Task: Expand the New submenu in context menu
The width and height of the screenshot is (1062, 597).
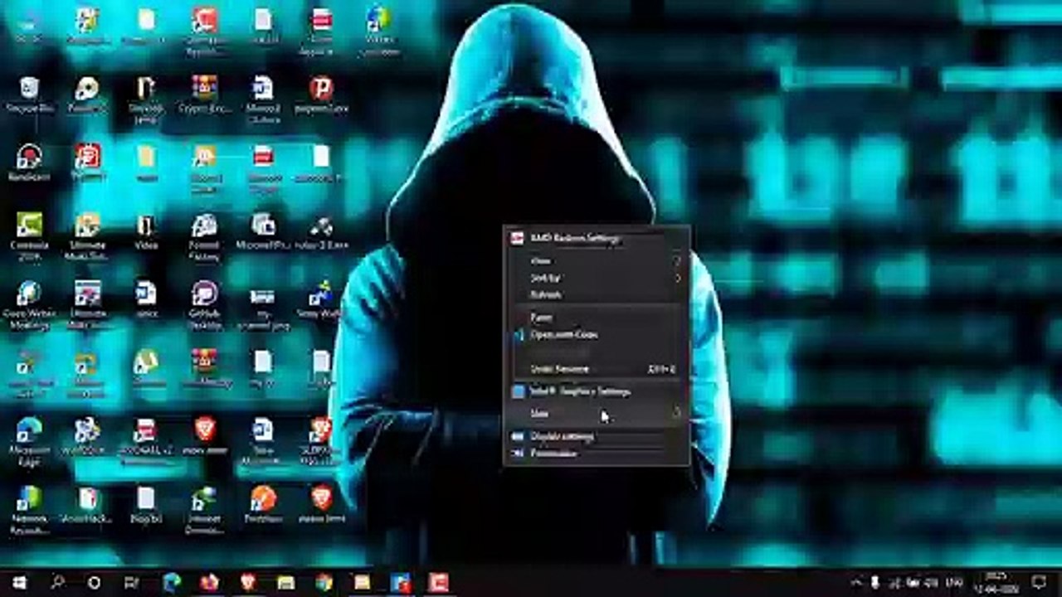Action: pos(597,413)
